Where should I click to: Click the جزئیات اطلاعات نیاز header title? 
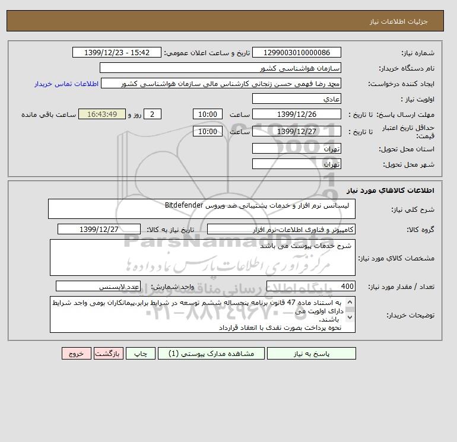[x=398, y=21]
